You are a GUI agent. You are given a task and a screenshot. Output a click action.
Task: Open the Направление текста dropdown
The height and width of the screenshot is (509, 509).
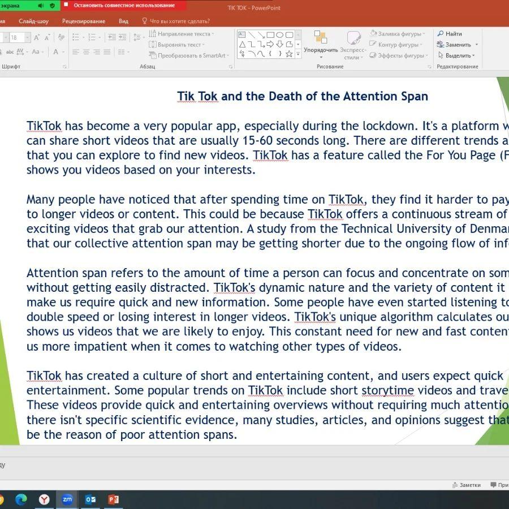click(182, 34)
